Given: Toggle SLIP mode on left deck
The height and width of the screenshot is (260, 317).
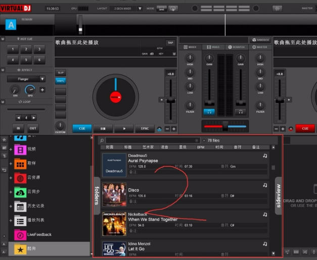Looking at the screenshot, I should point(61,73).
